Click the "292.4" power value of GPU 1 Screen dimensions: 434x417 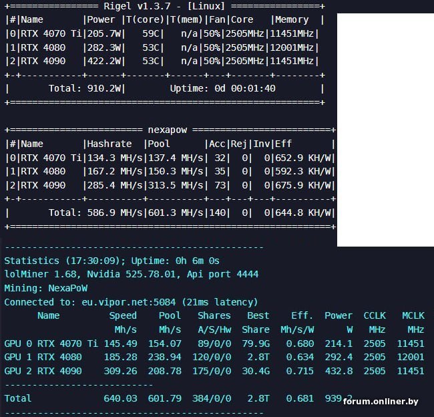pos(339,357)
